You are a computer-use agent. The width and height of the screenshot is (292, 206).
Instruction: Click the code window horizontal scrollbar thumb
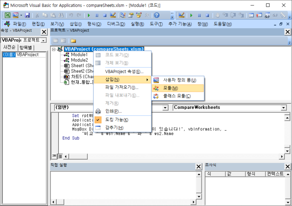click(78, 156)
